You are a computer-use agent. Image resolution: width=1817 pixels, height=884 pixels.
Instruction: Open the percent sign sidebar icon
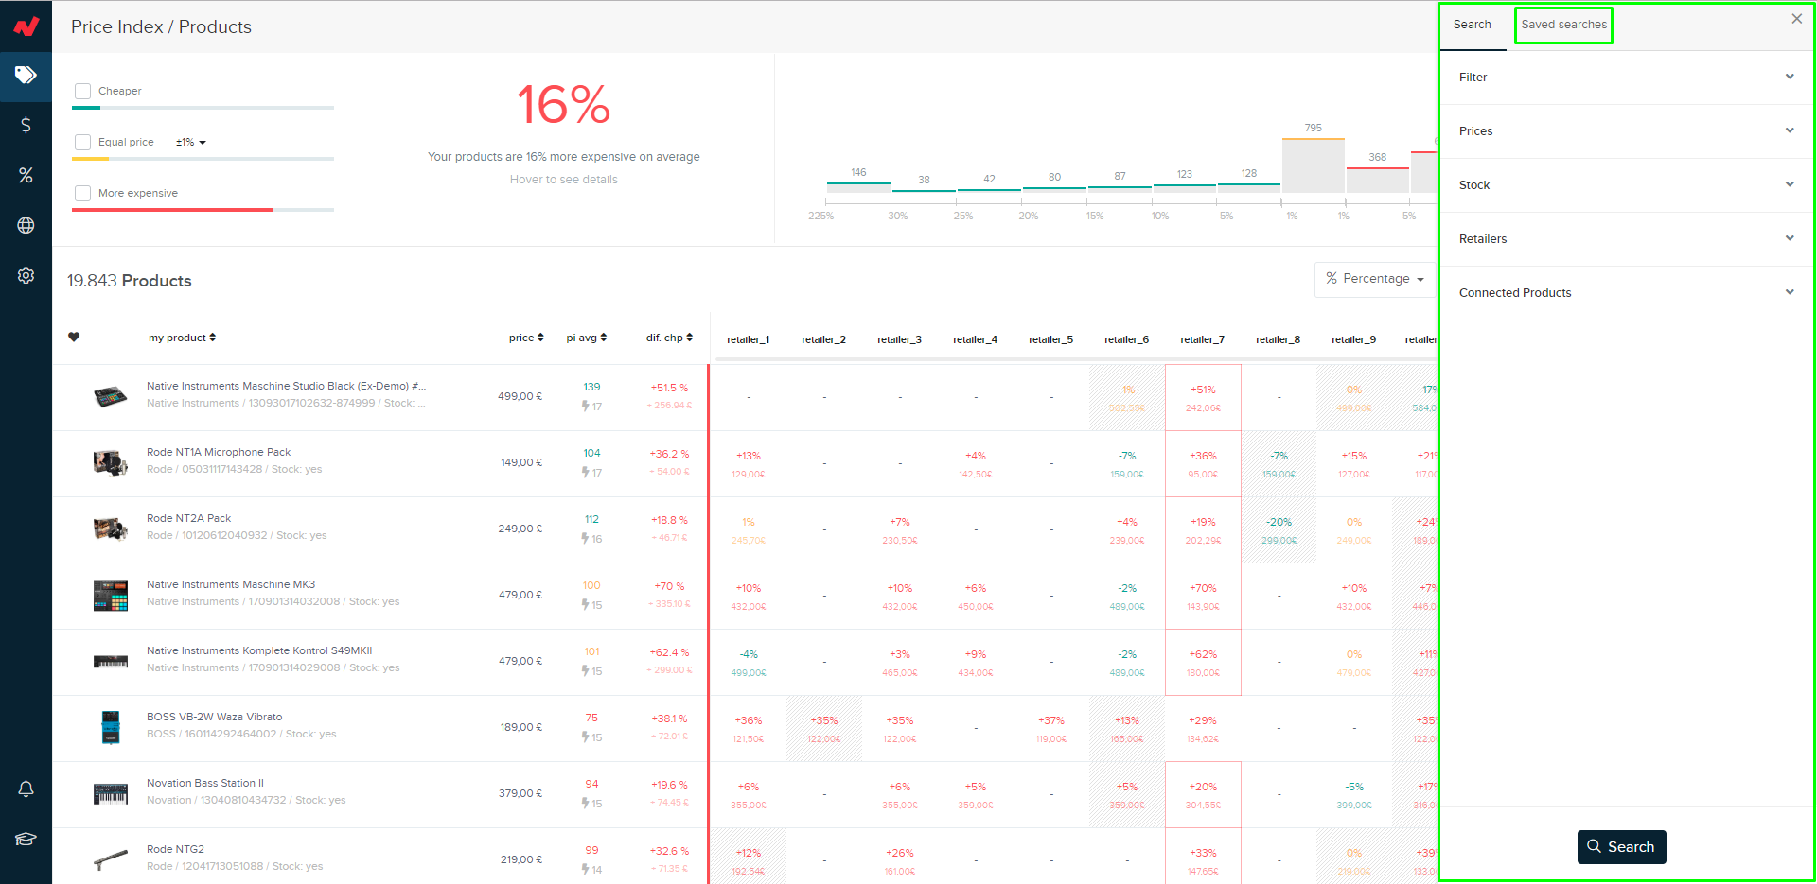pos(26,175)
